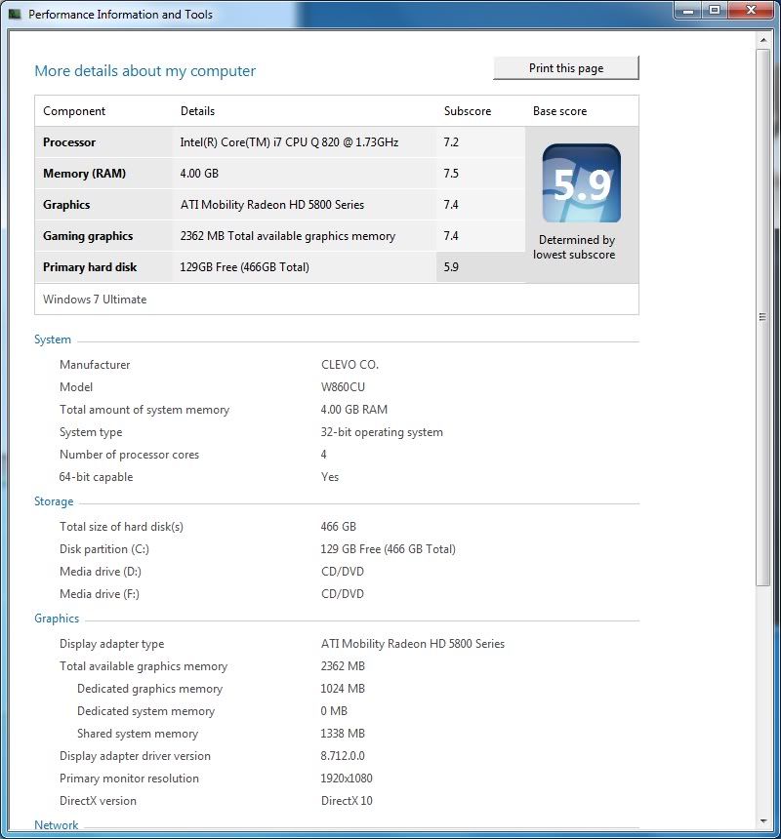Select the Processor row label
This screenshot has height=839, width=781.
69,142
